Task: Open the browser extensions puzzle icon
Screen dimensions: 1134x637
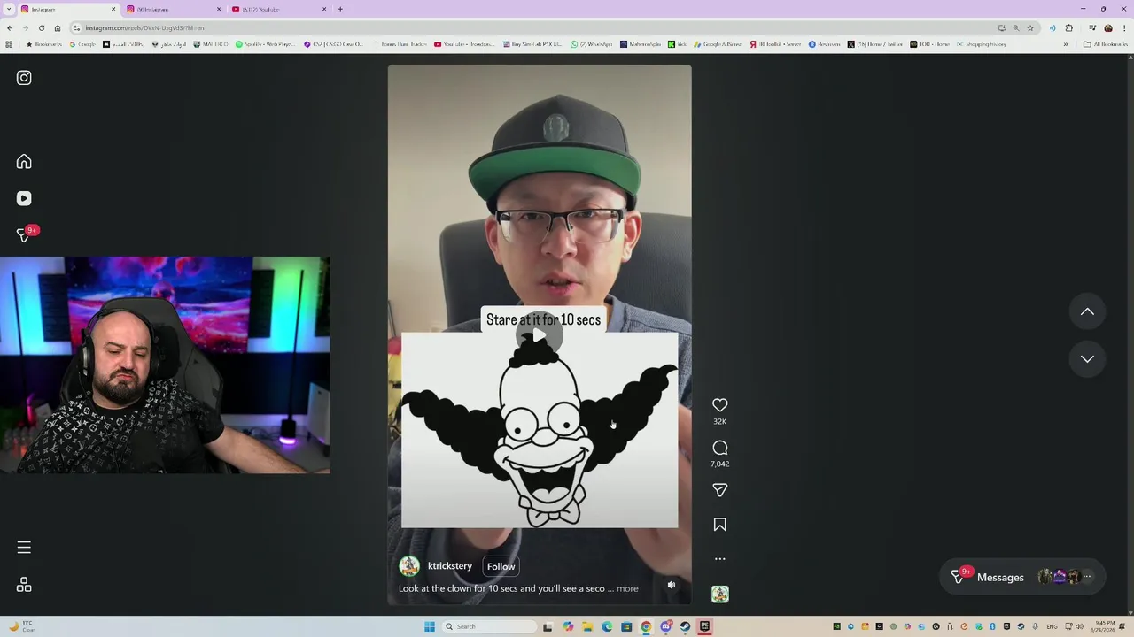Action: coord(1069,27)
